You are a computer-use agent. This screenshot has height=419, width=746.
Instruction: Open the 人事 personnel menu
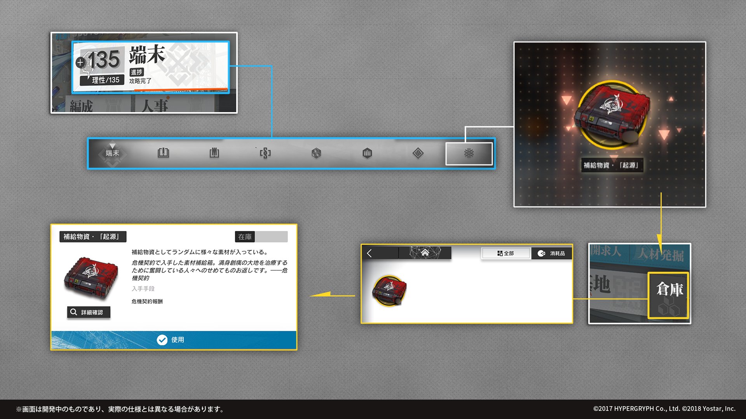[155, 105]
